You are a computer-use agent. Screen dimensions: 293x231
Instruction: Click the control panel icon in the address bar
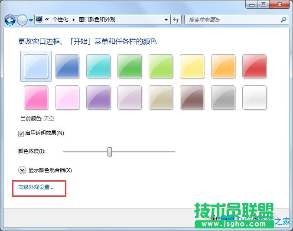39,20
